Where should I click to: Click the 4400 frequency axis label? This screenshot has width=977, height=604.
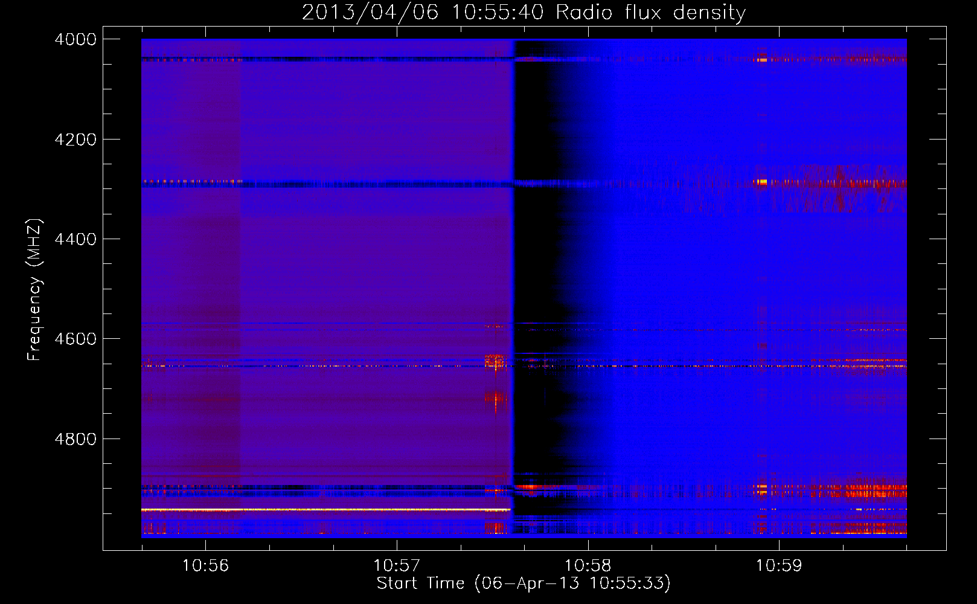coord(75,239)
